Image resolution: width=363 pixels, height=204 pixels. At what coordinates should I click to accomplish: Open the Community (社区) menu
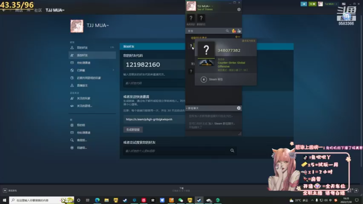coord(38,10)
